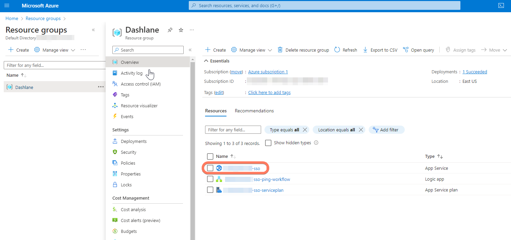Click the resources Filter for any field box

(233, 130)
